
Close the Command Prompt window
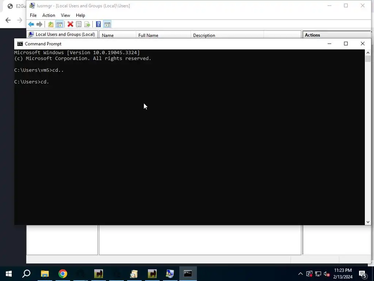coord(363,44)
